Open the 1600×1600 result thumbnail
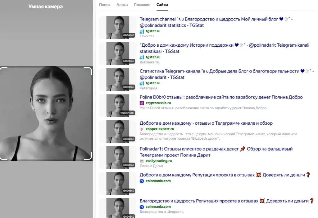 [x=118, y=105]
